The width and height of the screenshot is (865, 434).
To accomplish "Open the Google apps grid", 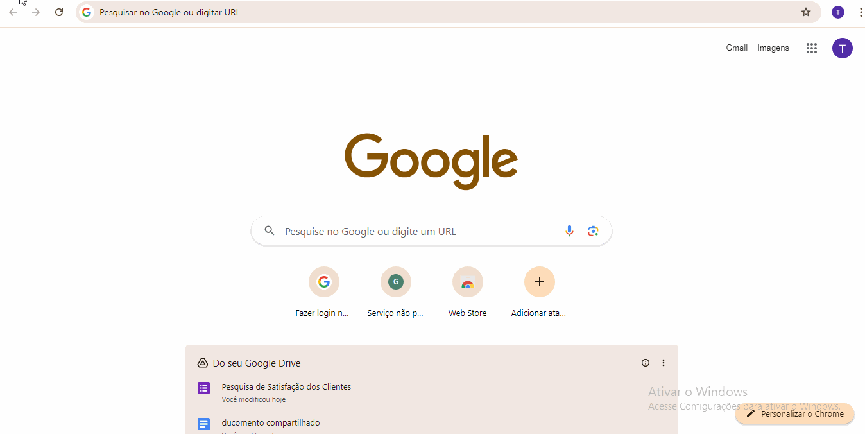I will tap(812, 48).
